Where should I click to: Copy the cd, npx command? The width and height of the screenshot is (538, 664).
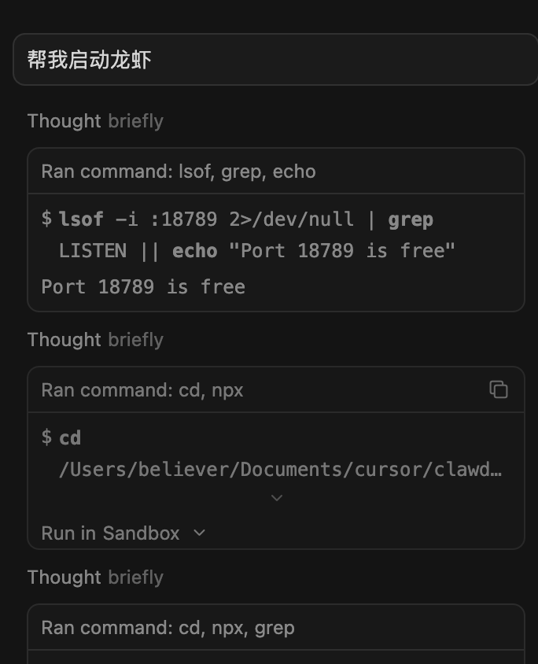pyautogui.click(x=499, y=389)
